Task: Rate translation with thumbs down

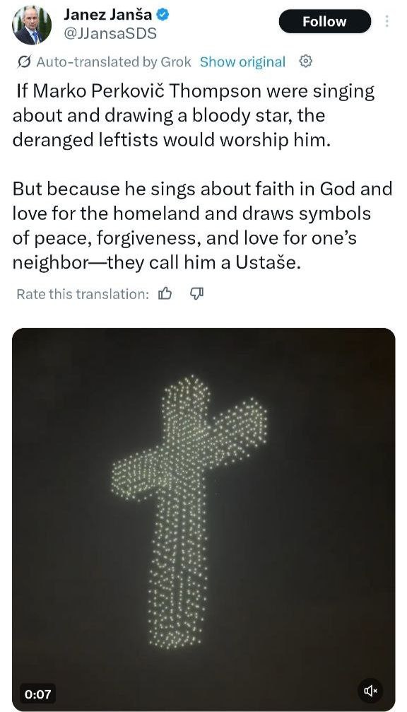Action: (x=196, y=294)
